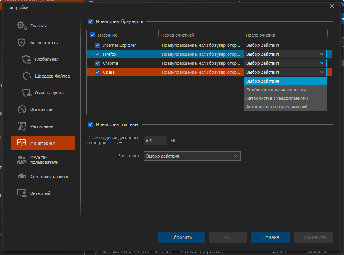Click the Шреддер Файлов shield icon

click(x=26, y=76)
